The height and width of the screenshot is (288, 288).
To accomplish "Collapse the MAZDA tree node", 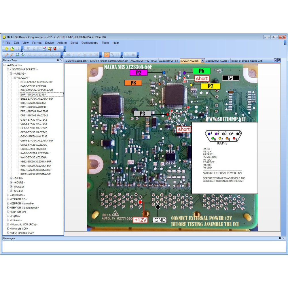I will click(15, 78).
